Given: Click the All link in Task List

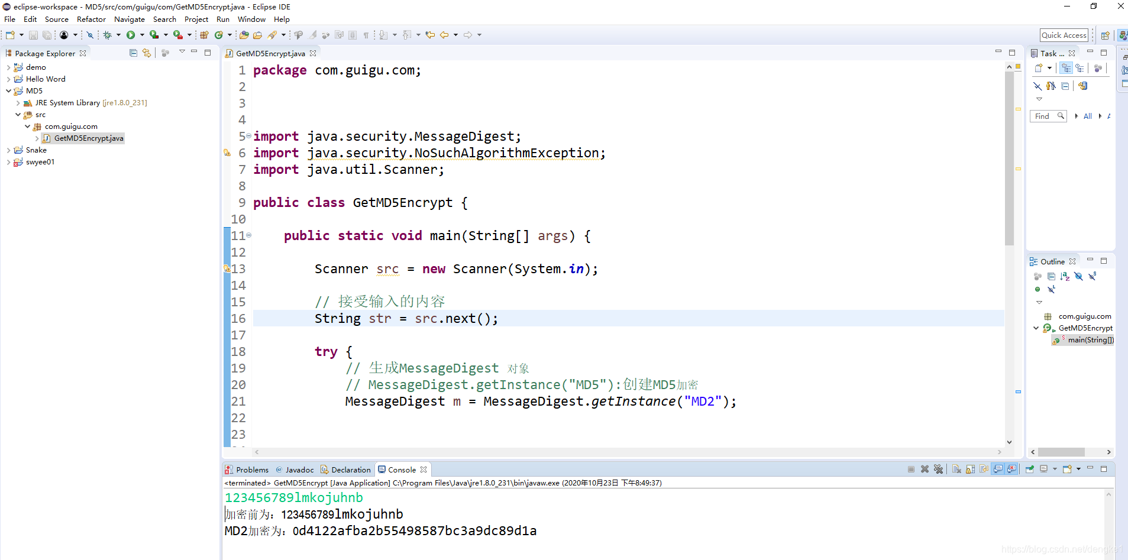Looking at the screenshot, I should pyautogui.click(x=1087, y=116).
